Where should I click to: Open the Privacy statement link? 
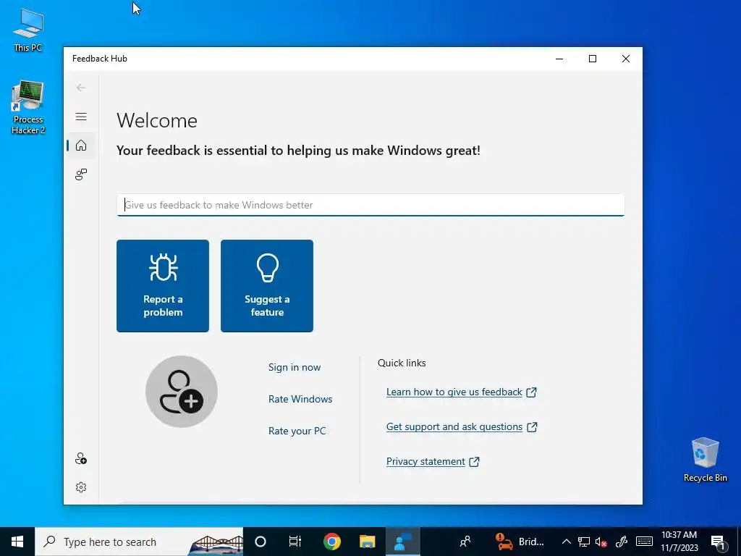[433, 461]
